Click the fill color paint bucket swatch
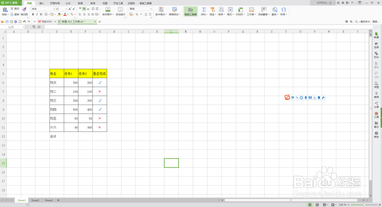Screen dimensions: 382x207 [x=59, y=15]
